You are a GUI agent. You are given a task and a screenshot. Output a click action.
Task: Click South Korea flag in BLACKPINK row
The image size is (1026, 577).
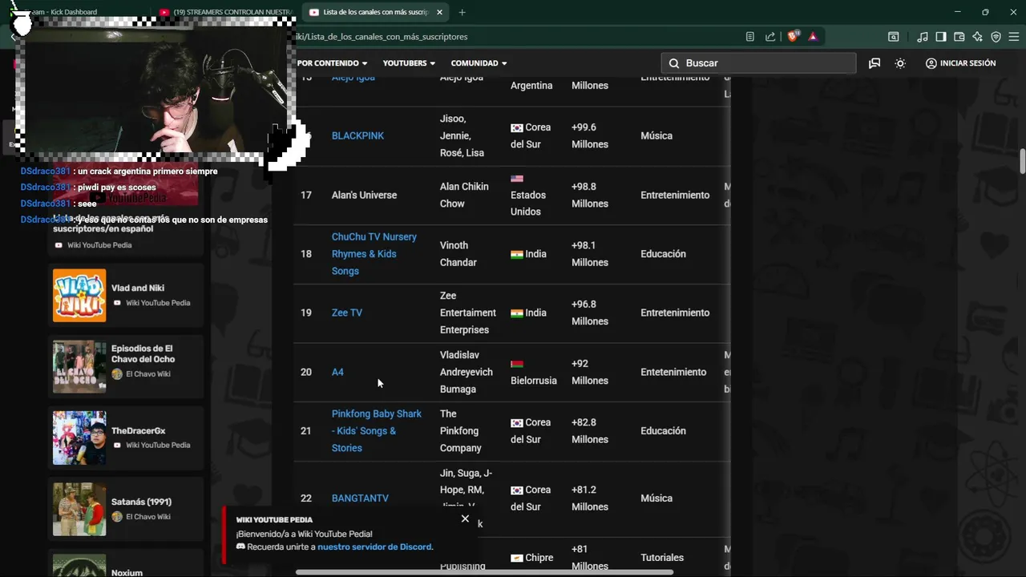[517, 128]
